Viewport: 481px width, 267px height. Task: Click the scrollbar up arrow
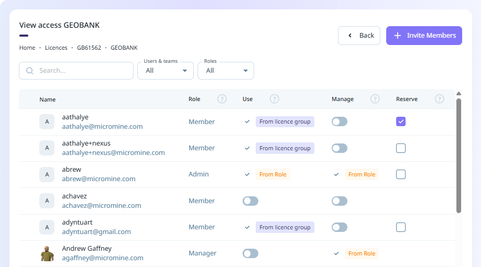458,94
